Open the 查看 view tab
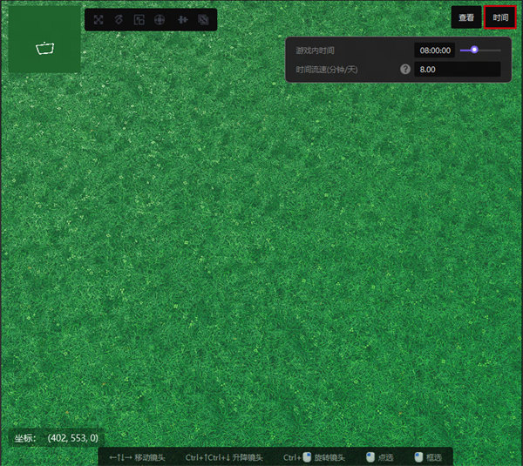The image size is (523, 466). coord(466,17)
